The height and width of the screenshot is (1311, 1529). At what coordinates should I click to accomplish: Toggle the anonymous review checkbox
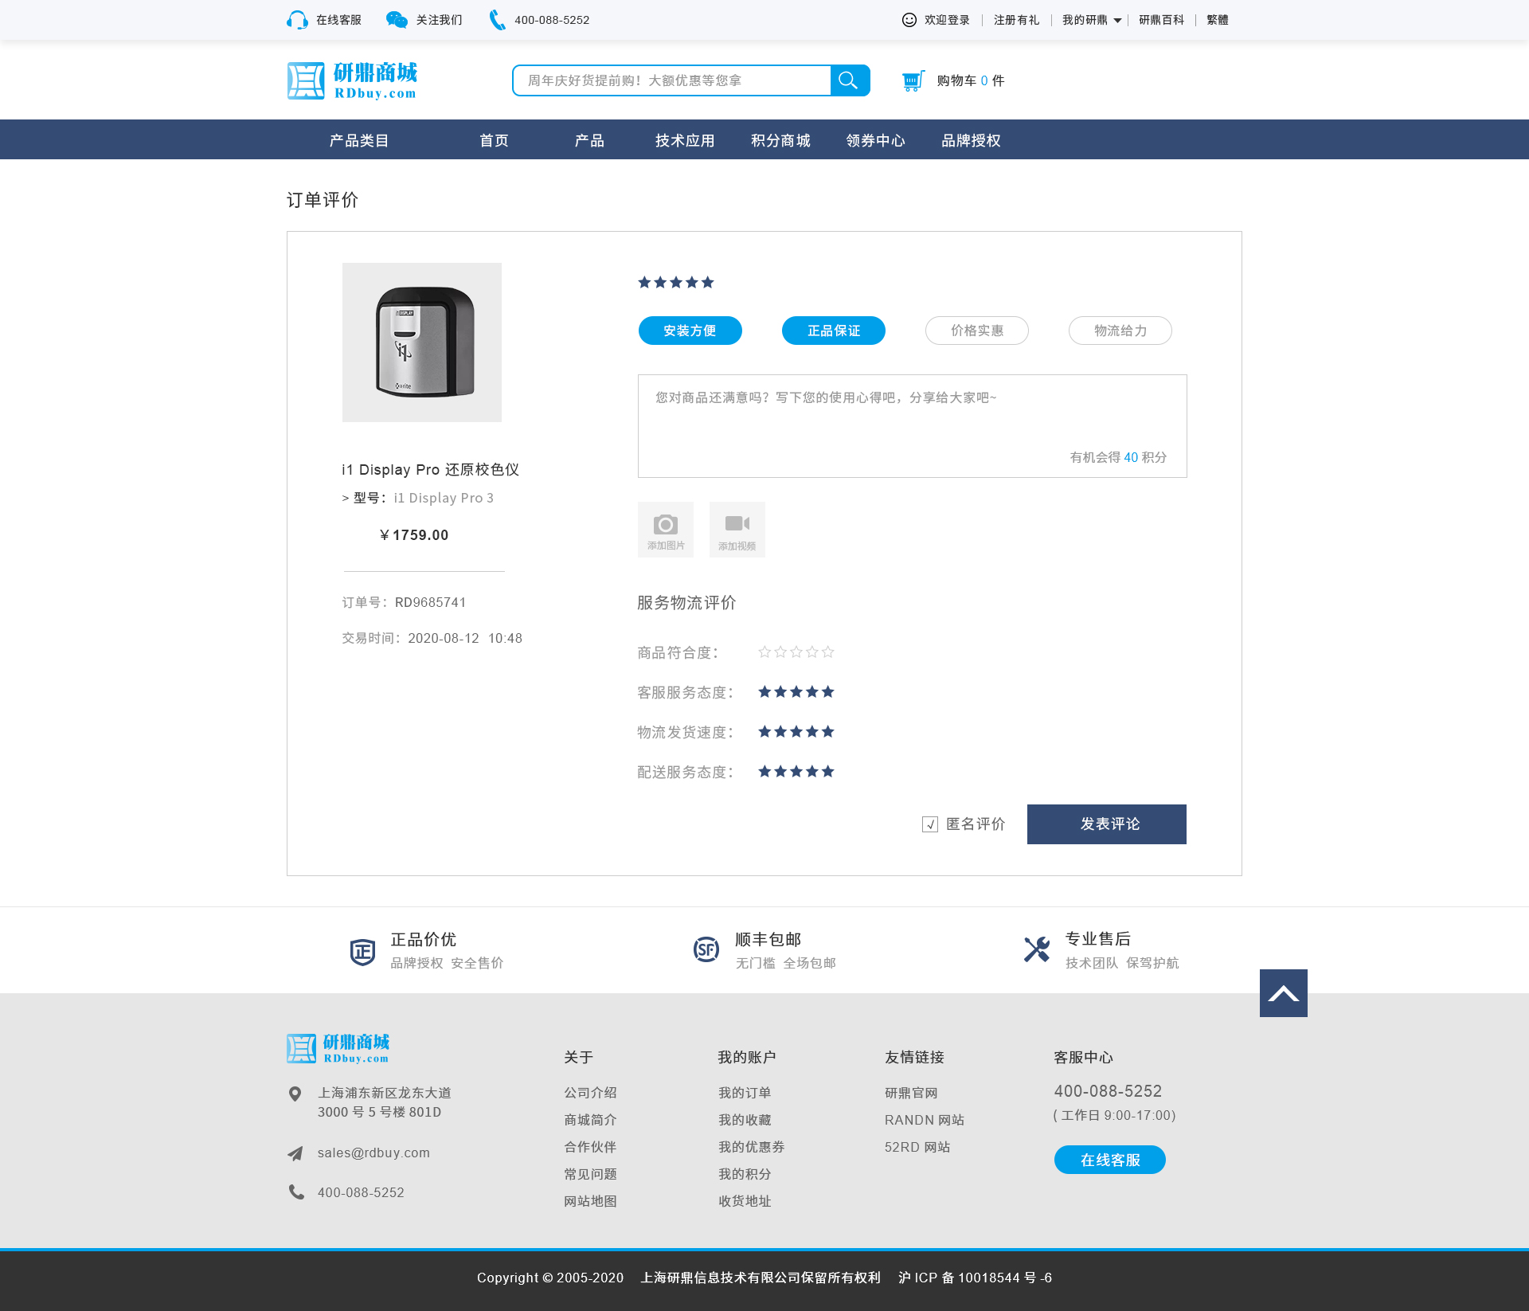929,824
